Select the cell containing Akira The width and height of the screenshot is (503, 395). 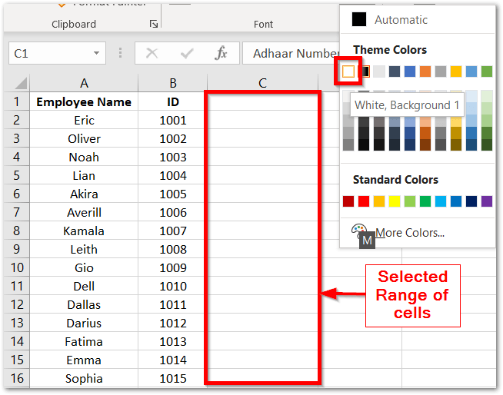tap(84, 194)
